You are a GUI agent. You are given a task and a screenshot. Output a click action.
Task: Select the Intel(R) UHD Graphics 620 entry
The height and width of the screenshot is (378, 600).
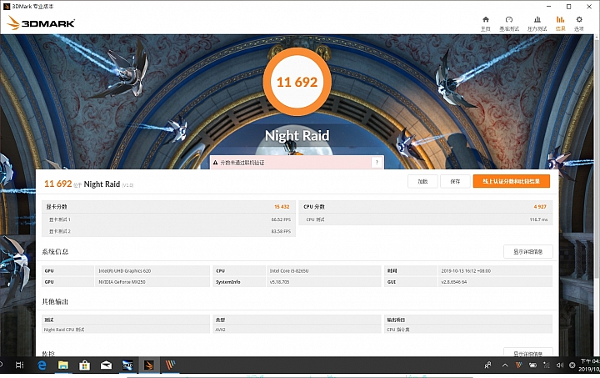click(125, 270)
